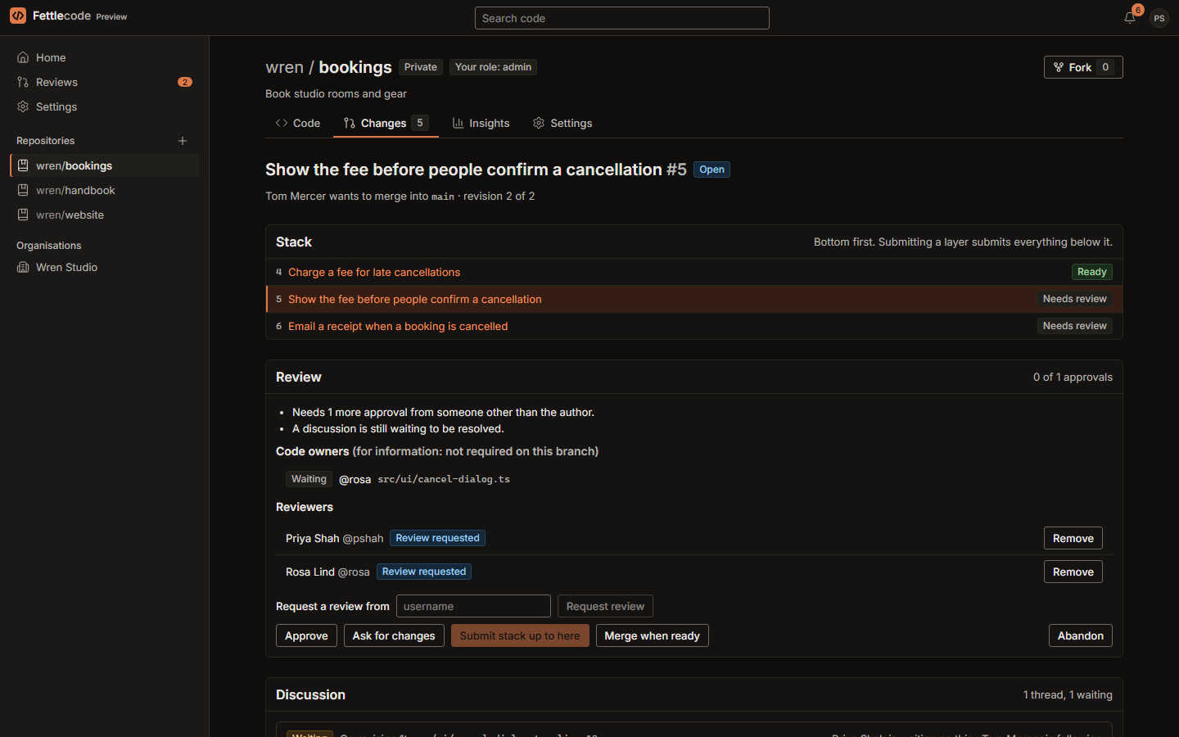Click '1 thread, 1 waiting' text
This screenshot has width=1179, height=737.
point(1068,694)
